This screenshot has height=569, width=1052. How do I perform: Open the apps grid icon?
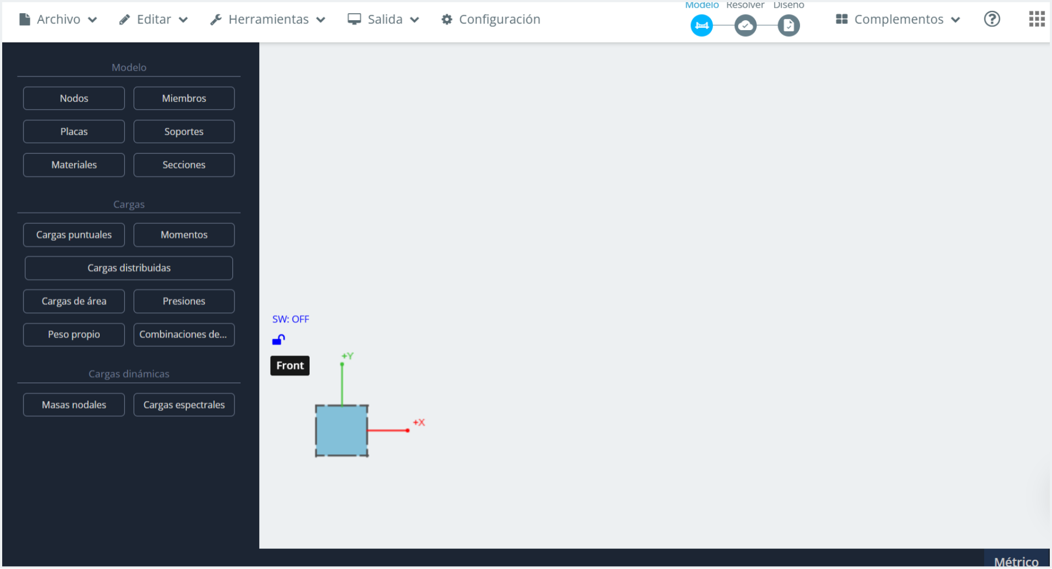tap(1036, 19)
